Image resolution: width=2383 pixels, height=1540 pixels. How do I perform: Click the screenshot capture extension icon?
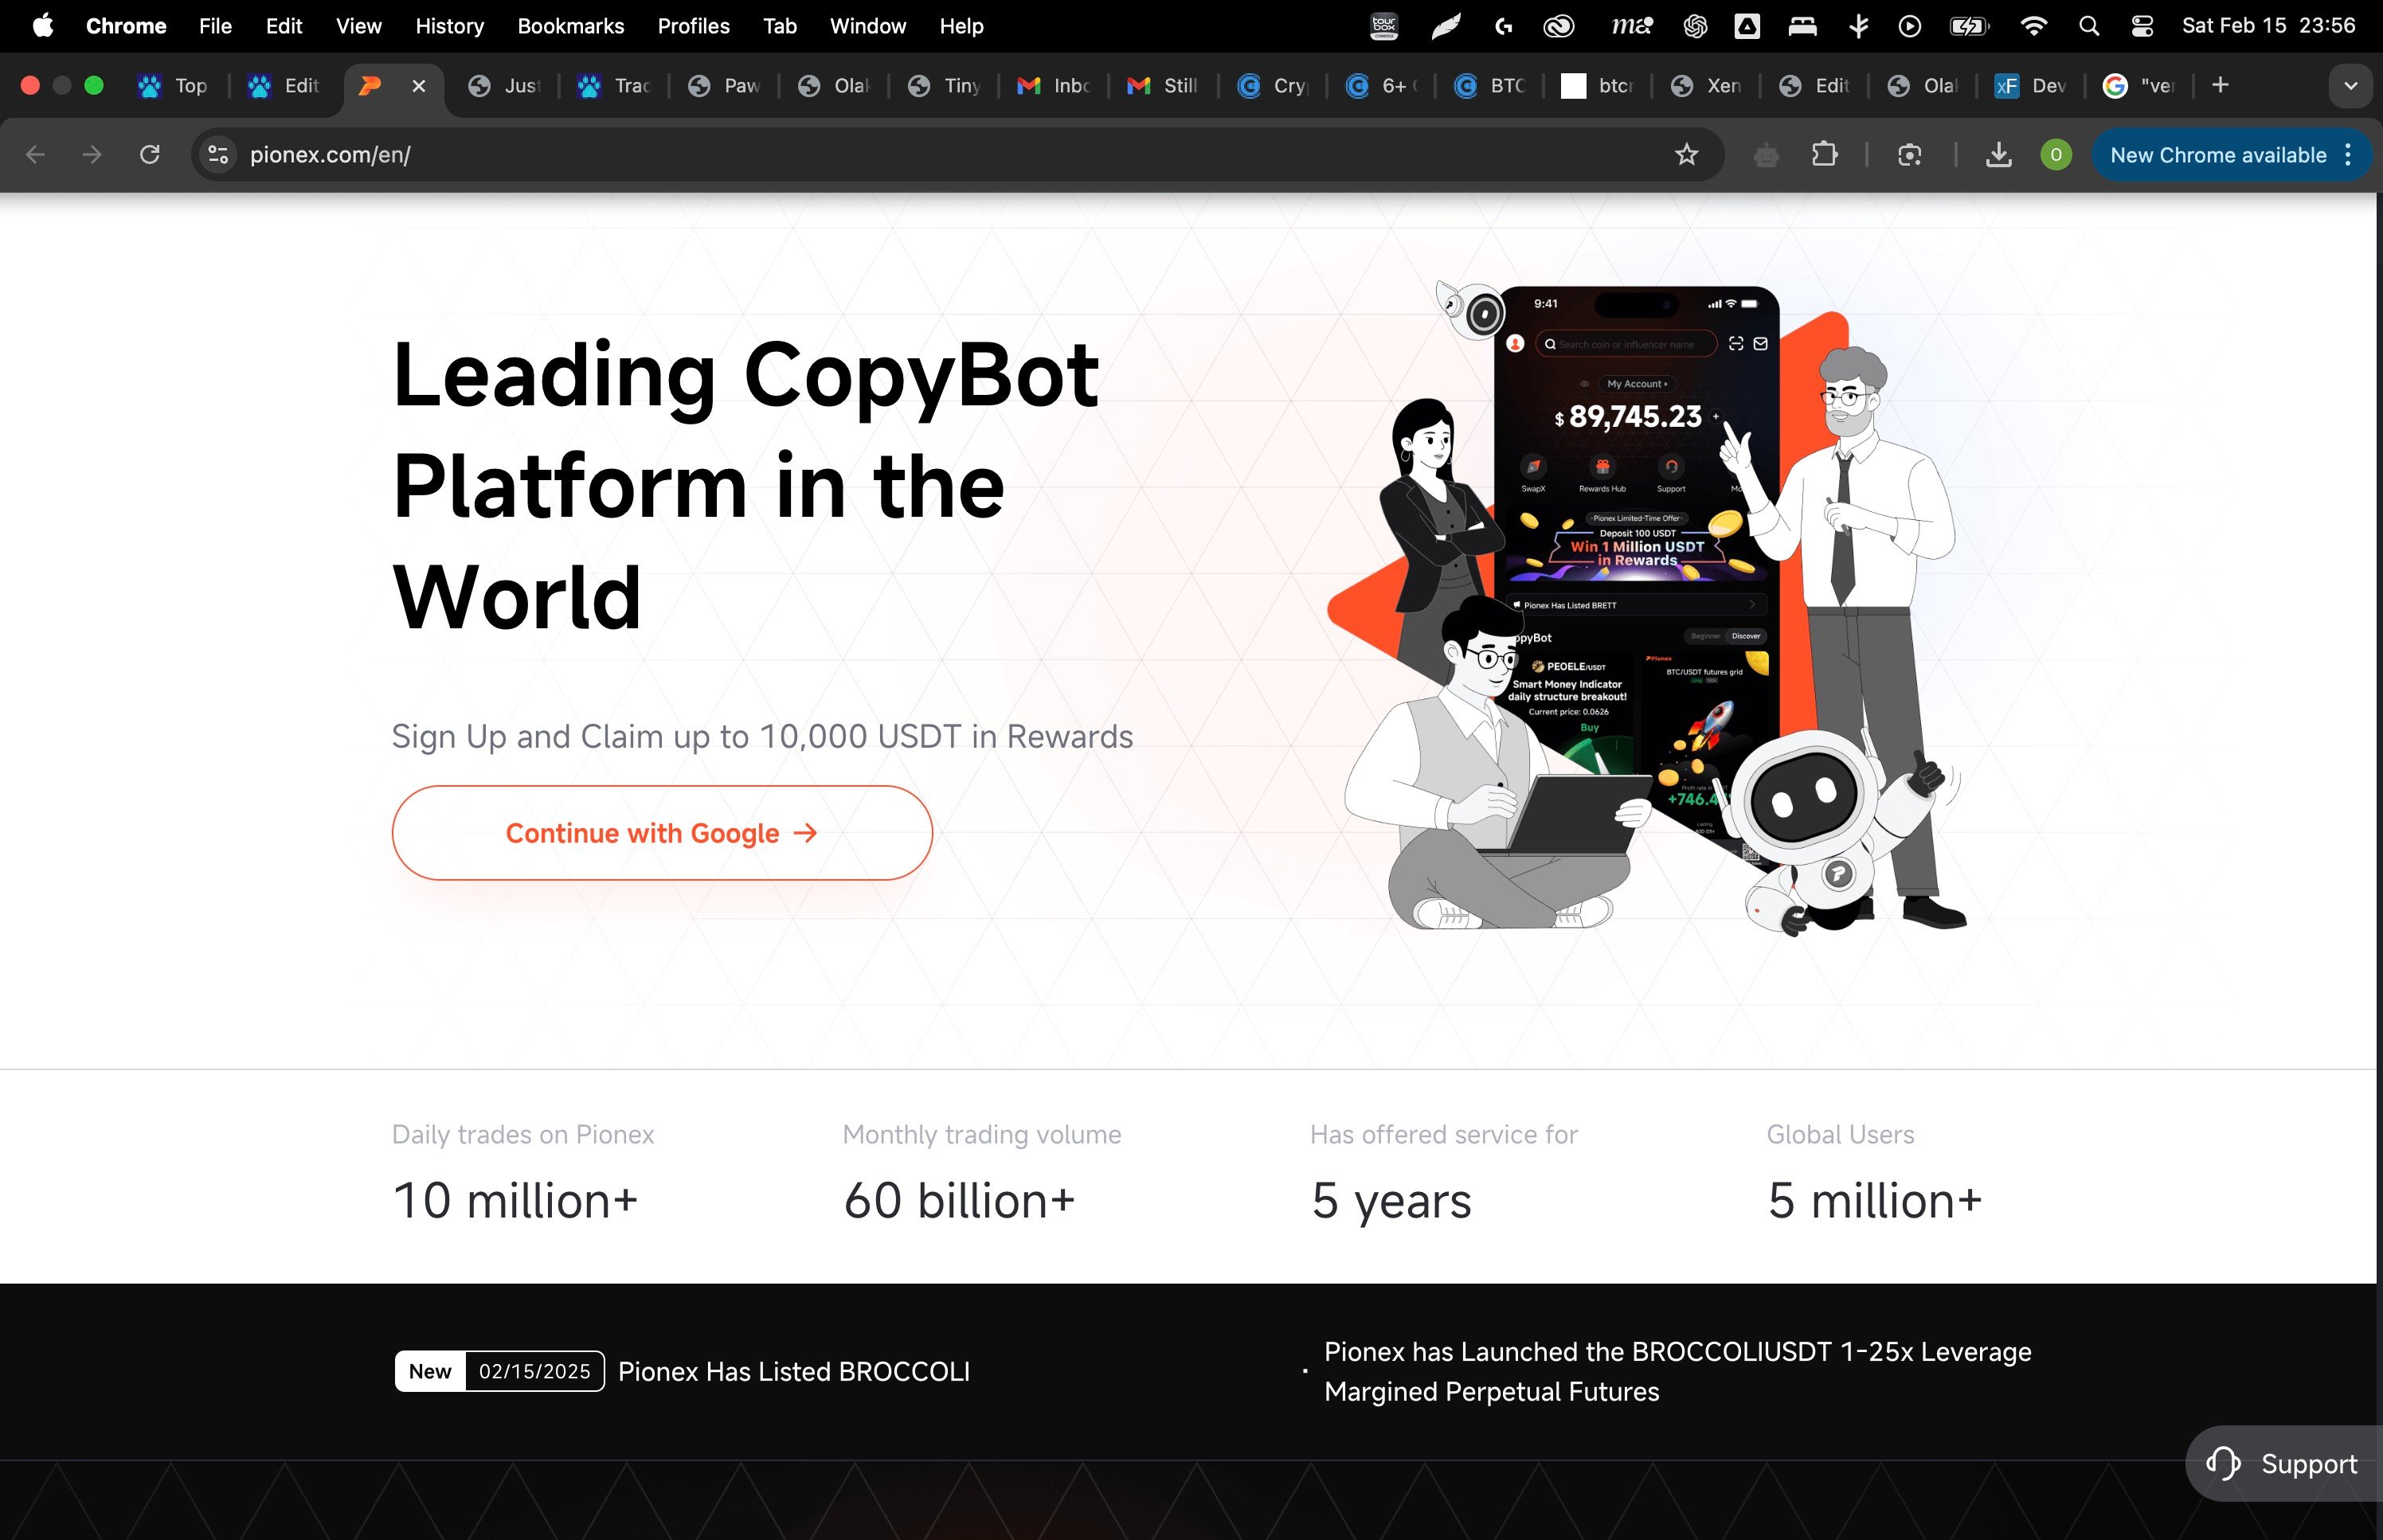tap(1909, 155)
